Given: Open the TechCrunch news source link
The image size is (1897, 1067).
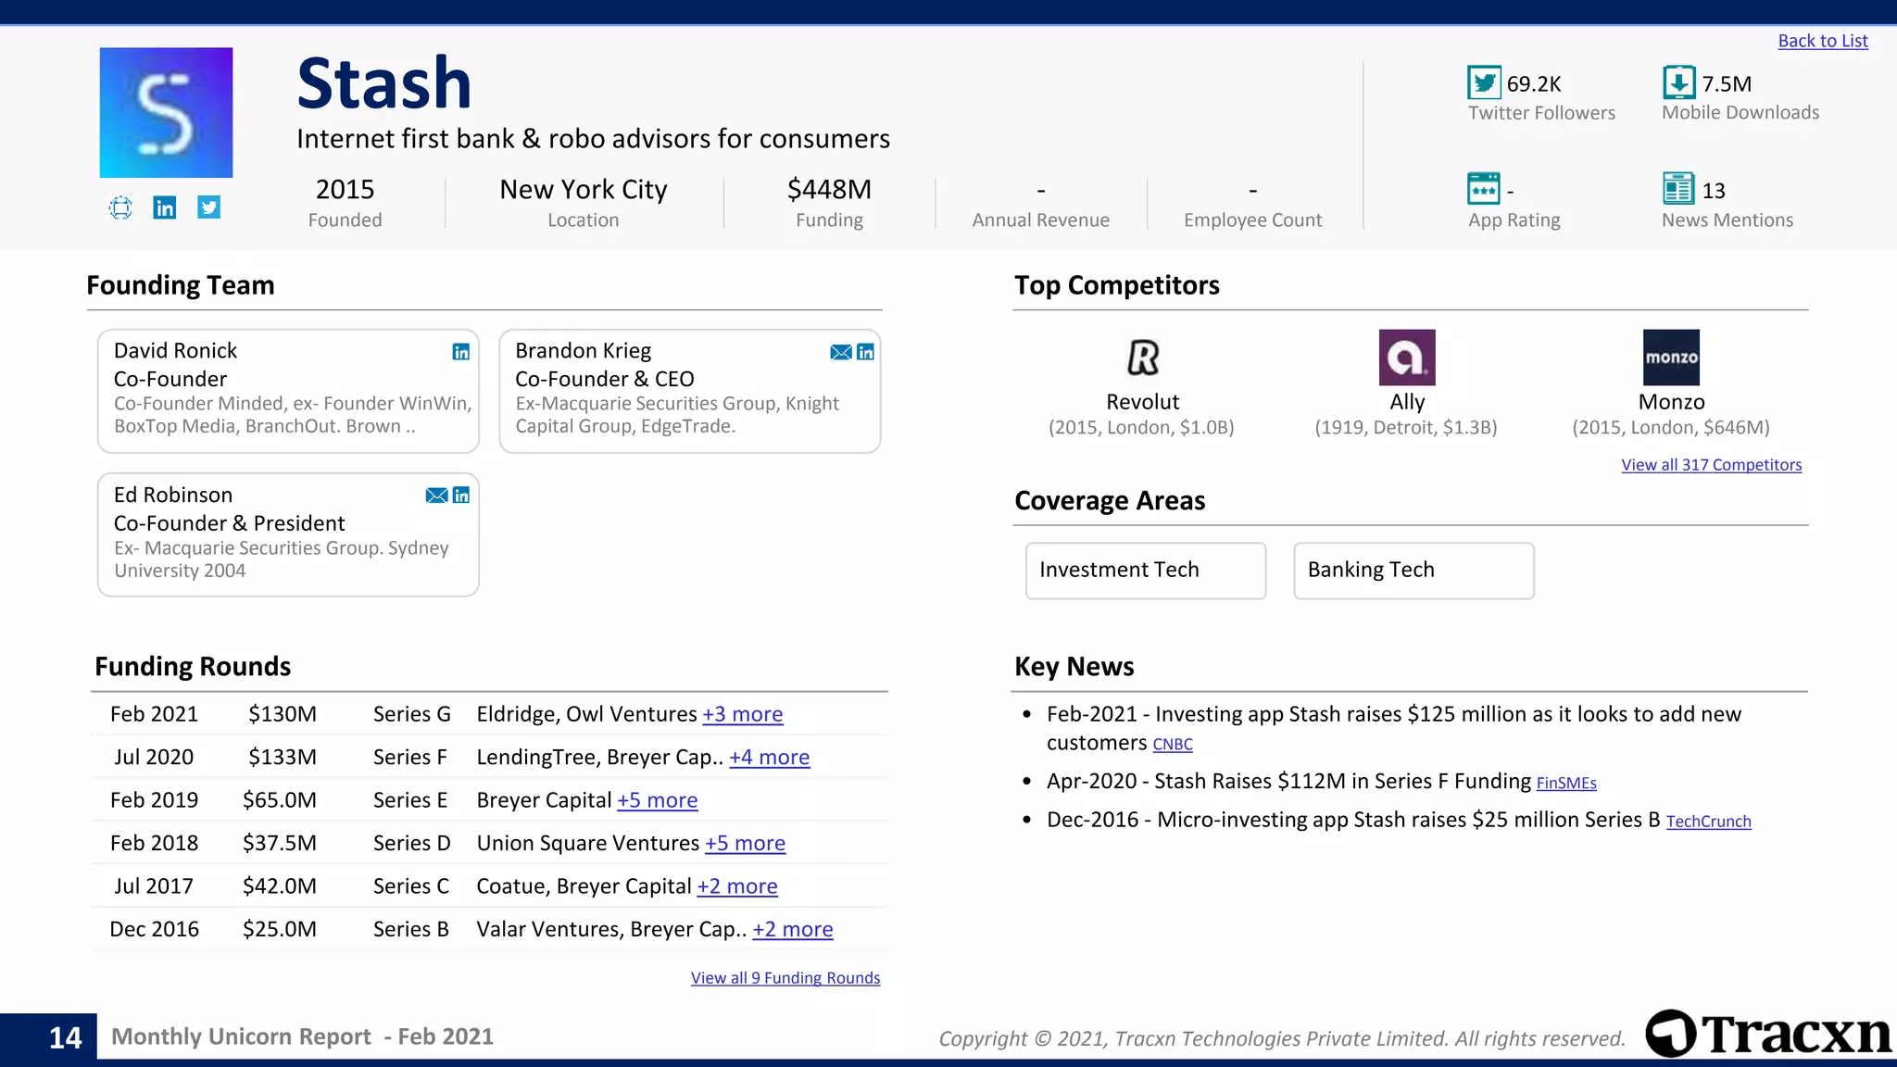Looking at the screenshot, I should coord(1708,822).
